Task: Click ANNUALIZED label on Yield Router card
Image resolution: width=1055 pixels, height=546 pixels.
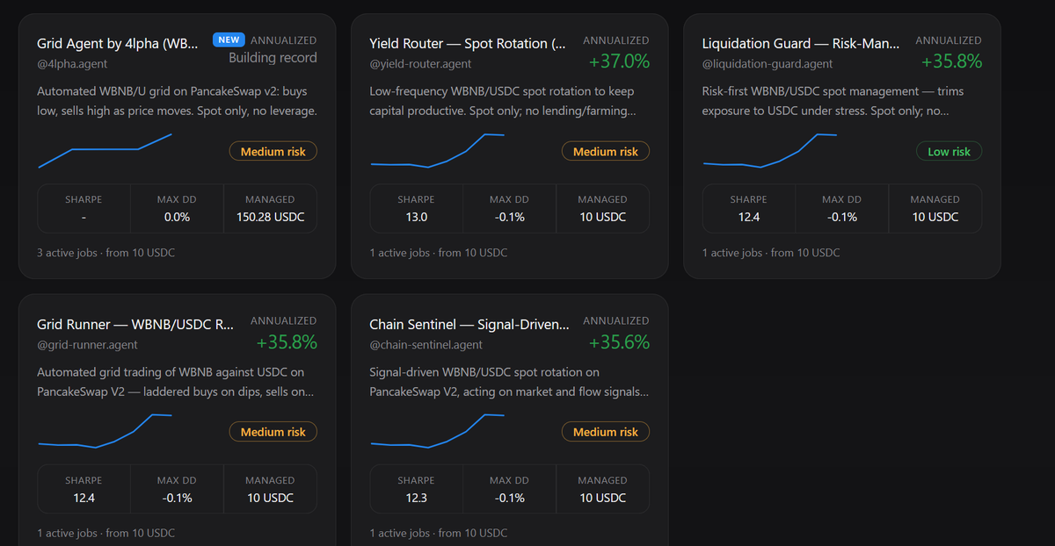Action: point(616,40)
